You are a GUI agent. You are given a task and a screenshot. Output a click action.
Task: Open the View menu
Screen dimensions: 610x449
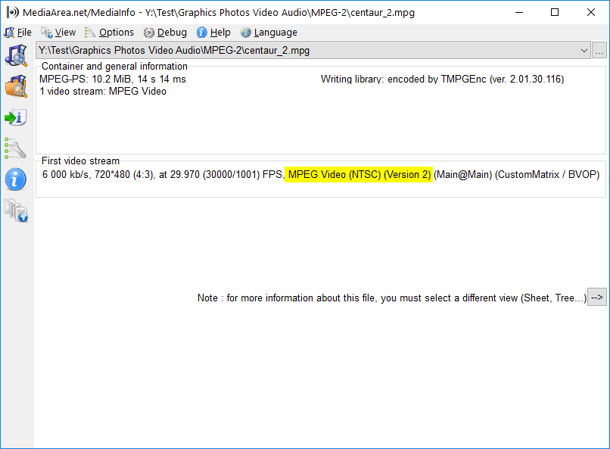click(58, 33)
